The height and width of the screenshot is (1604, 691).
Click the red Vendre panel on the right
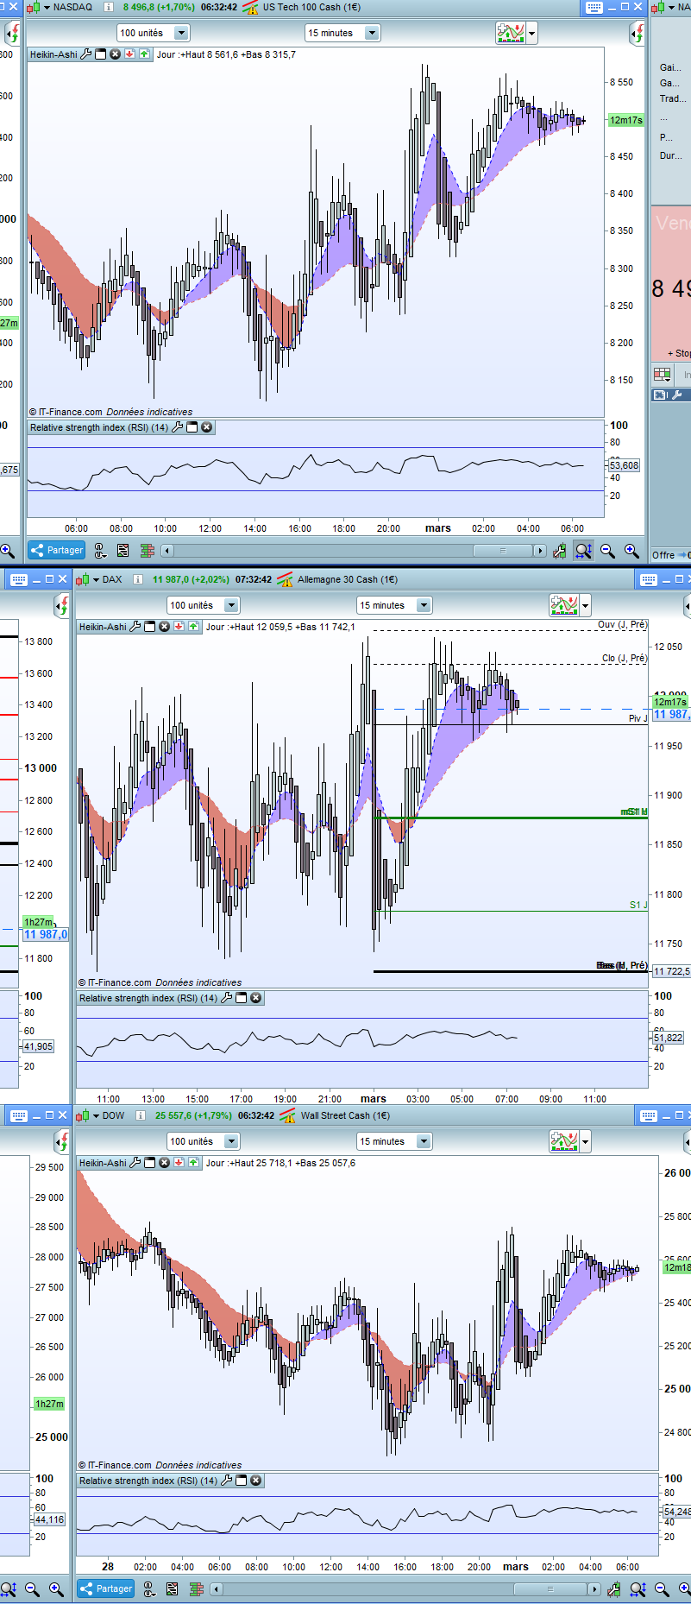click(671, 283)
